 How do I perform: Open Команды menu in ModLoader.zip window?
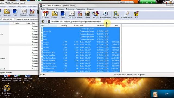pos(50,9)
